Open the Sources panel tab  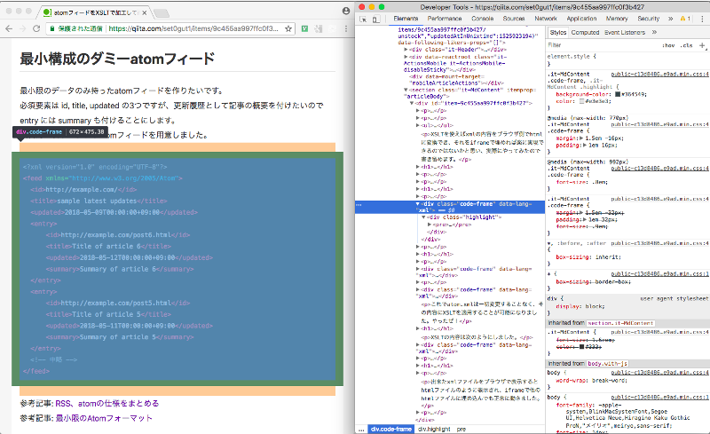tap(514, 19)
